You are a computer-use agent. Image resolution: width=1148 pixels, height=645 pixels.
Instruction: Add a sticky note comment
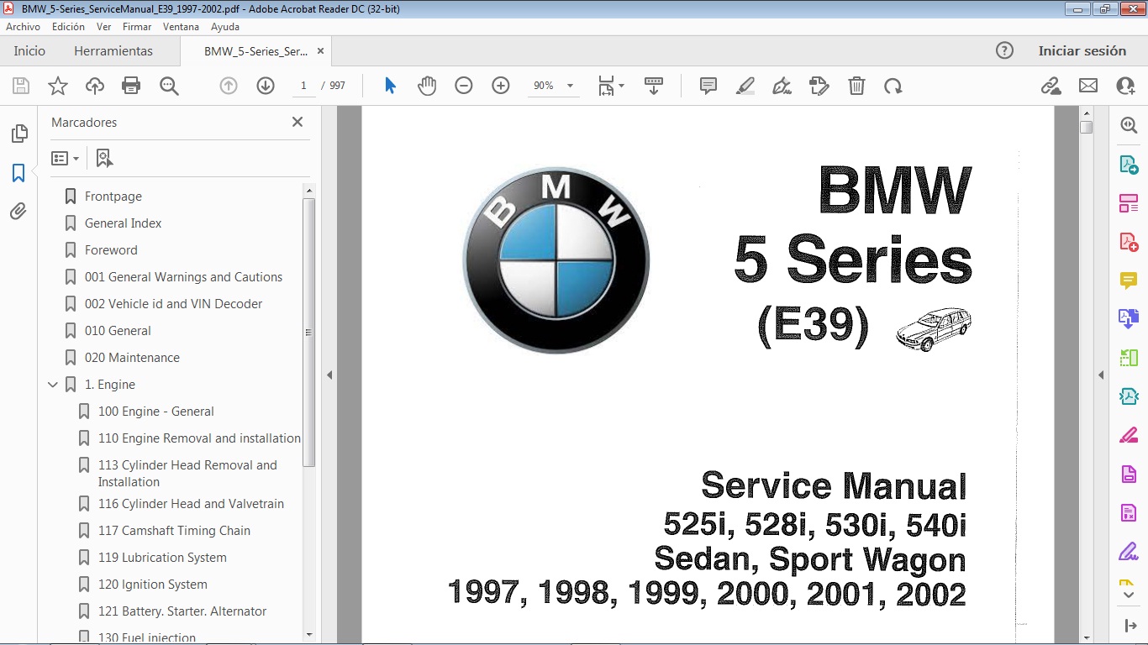pos(707,85)
